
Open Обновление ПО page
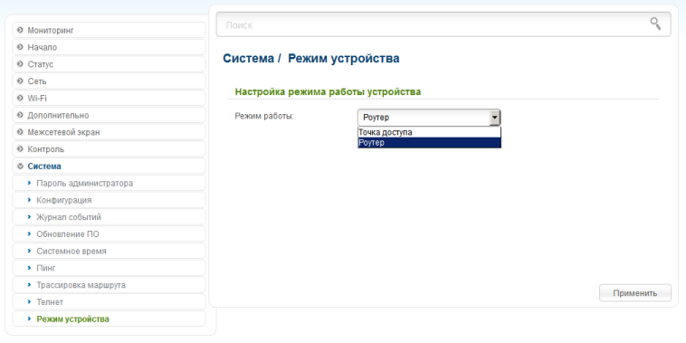point(109,234)
